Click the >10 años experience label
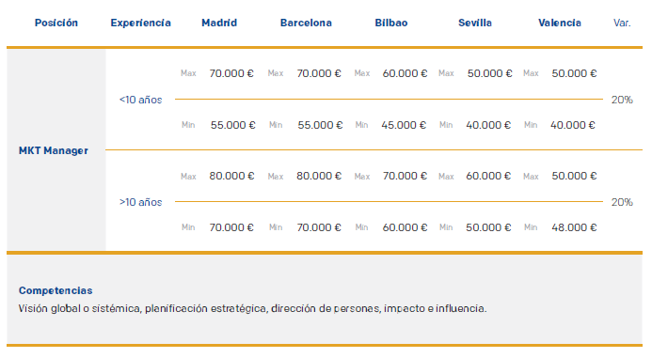This screenshot has height=358, width=652. click(x=140, y=202)
